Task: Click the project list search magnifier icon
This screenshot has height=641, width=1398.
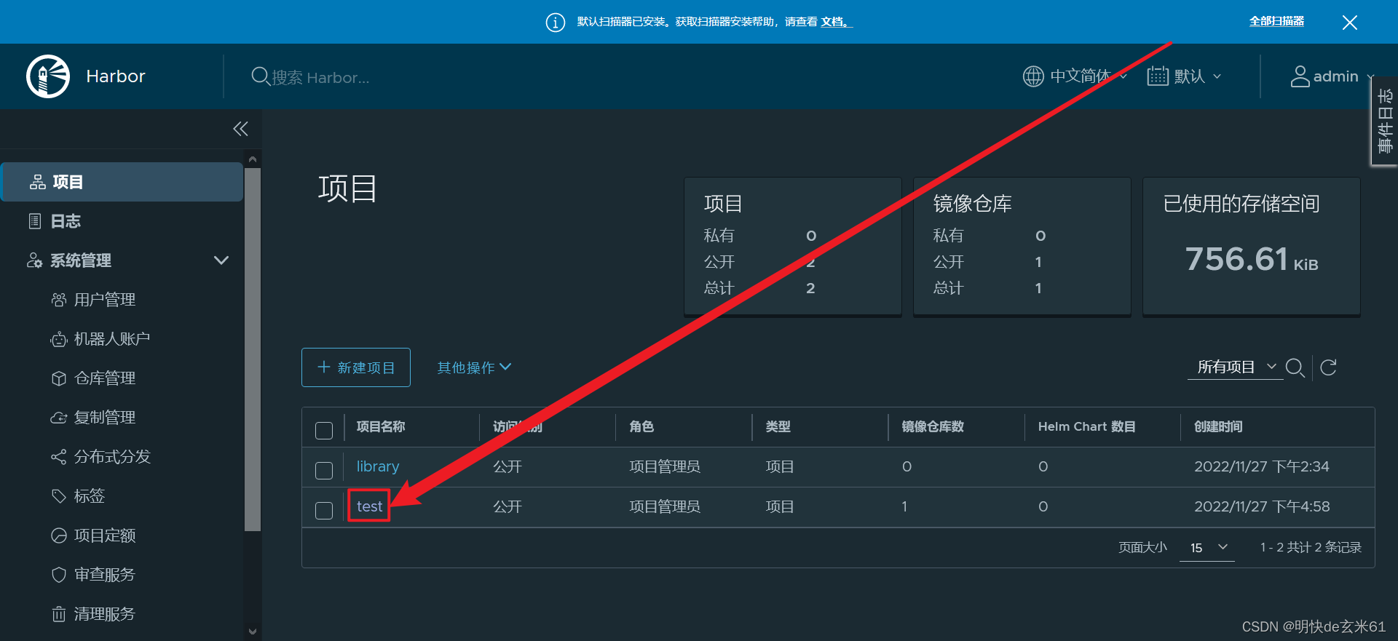Action: tap(1295, 367)
